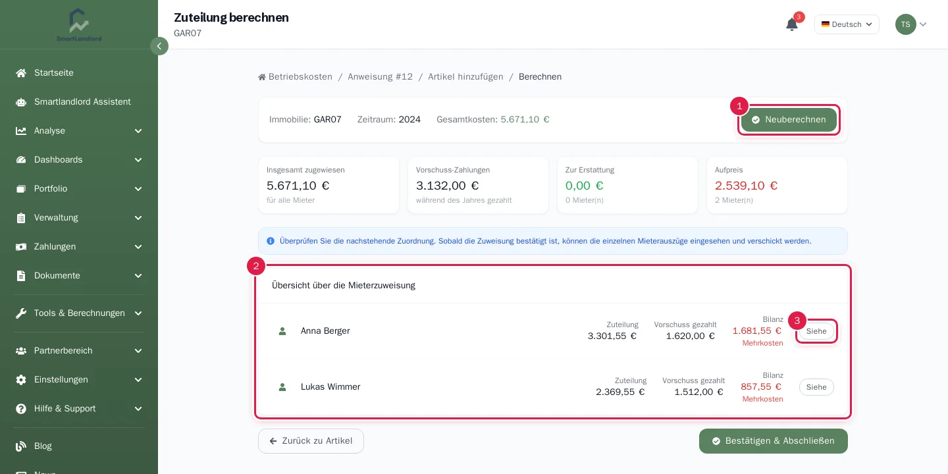This screenshot has width=948, height=474.
Task: Click Bestätigen & Abschließen
Action: (774, 441)
